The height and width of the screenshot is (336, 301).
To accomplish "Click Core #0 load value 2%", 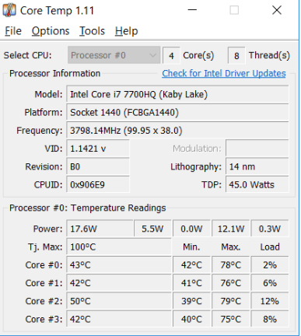I will 270,265.
